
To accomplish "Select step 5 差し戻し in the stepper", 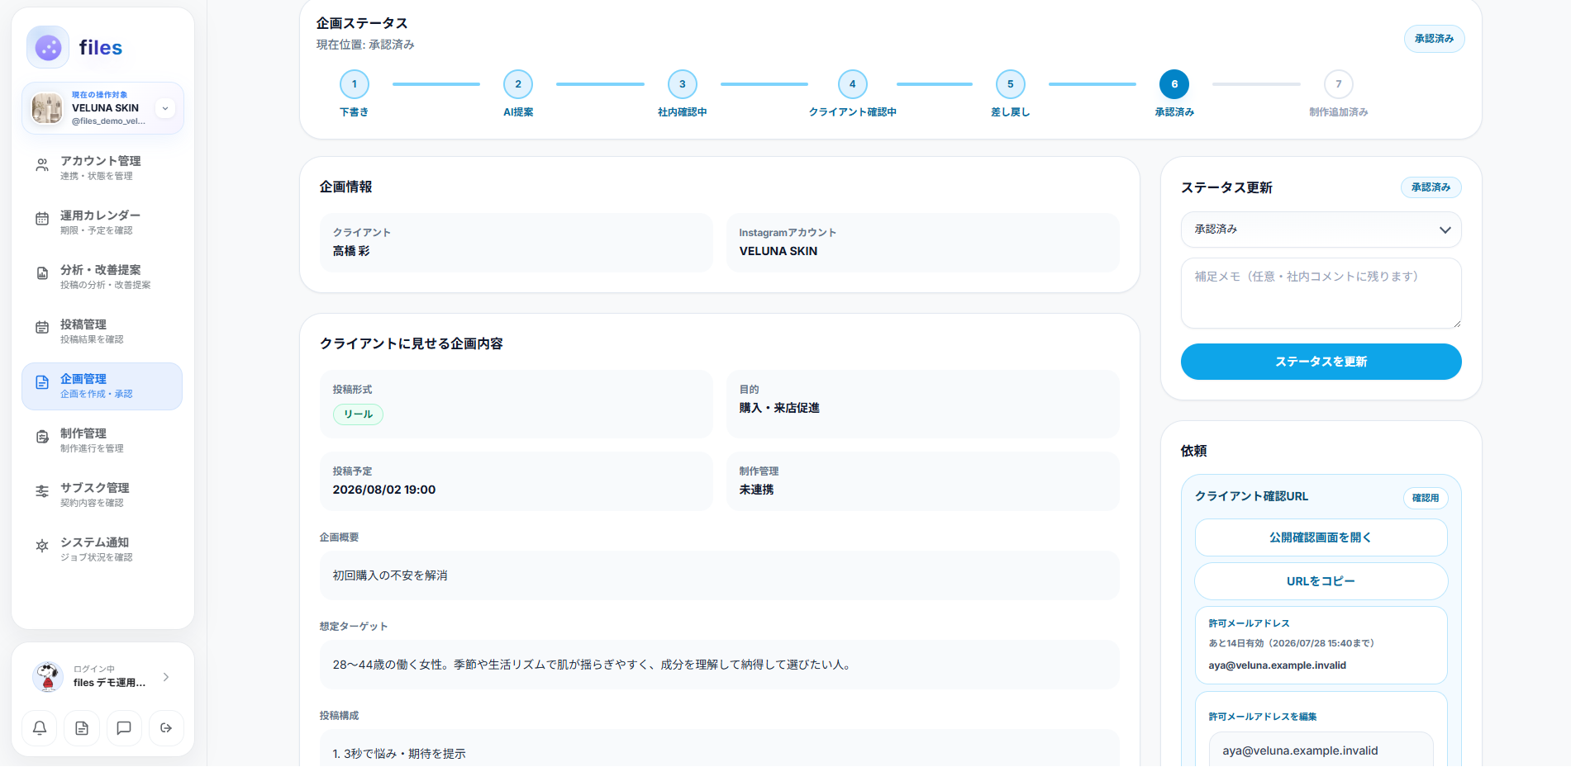I will [1011, 84].
